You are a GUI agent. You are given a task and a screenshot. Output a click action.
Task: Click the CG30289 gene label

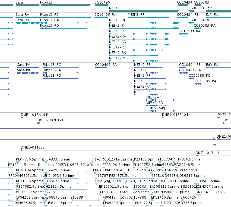pos(201,2)
